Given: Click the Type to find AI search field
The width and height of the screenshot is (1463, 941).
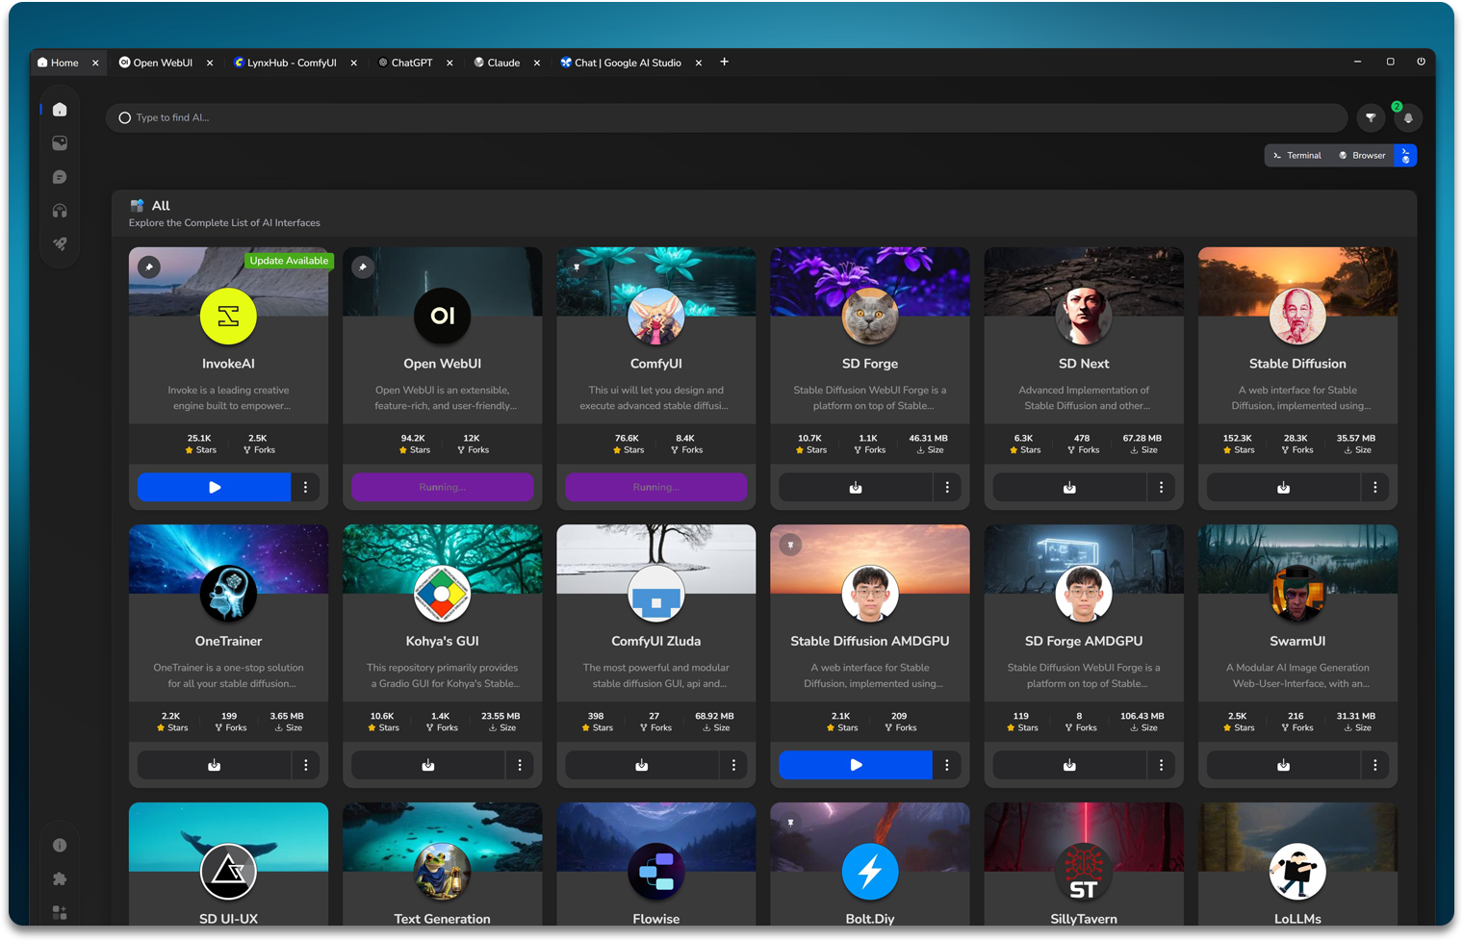Looking at the screenshot, I should point(727,117).
